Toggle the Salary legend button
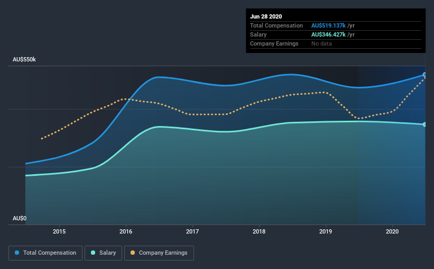 pos(103,253)
